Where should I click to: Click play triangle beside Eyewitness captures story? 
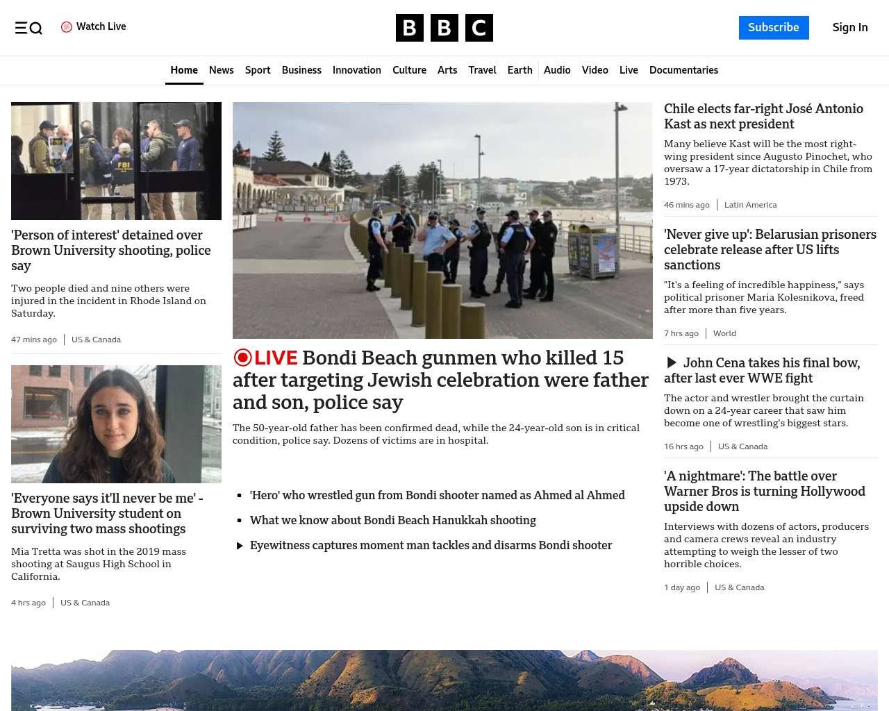(x=240, y=546)
